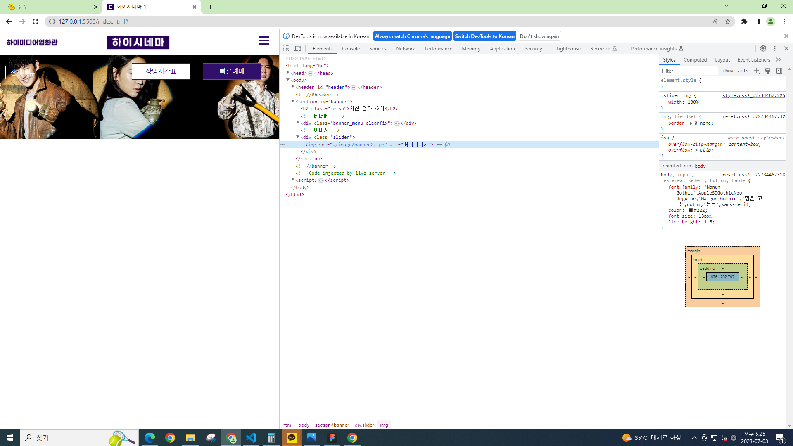793x446 pixels.
Task: Bookmark this page with the star icon
Action: point(728,21)
